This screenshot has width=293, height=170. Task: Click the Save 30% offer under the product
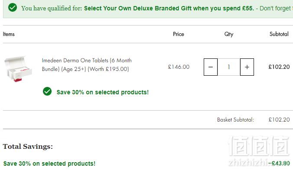coord(103,92)
